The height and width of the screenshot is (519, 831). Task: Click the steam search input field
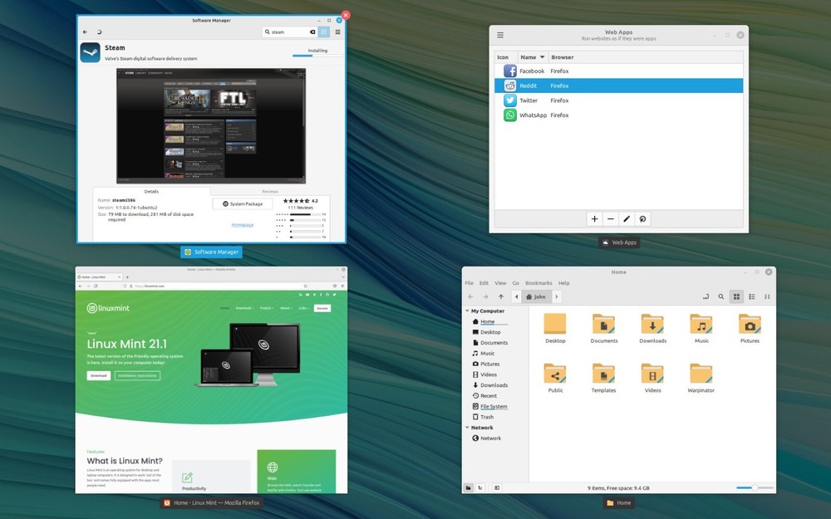pos(287,32)
